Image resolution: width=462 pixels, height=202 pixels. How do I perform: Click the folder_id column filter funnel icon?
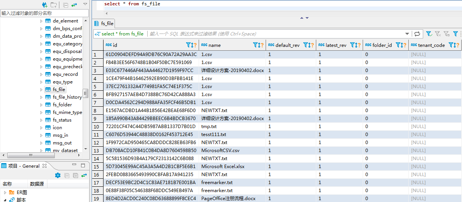click(398, 45)
